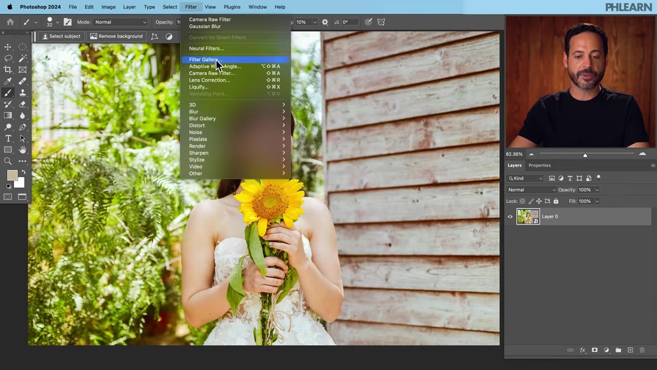
Task: Select the Clone Stamp tool
Action: 22,92
